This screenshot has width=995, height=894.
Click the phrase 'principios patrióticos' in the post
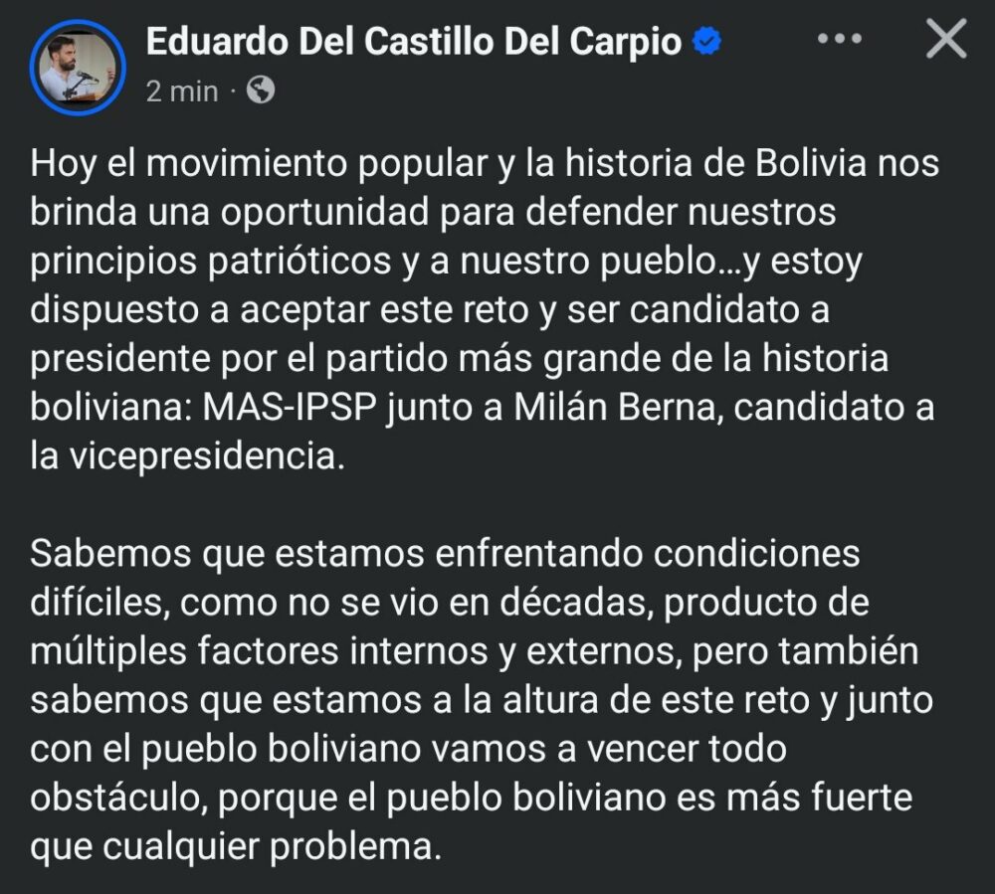pyautogui.click(x=211, y=262)
